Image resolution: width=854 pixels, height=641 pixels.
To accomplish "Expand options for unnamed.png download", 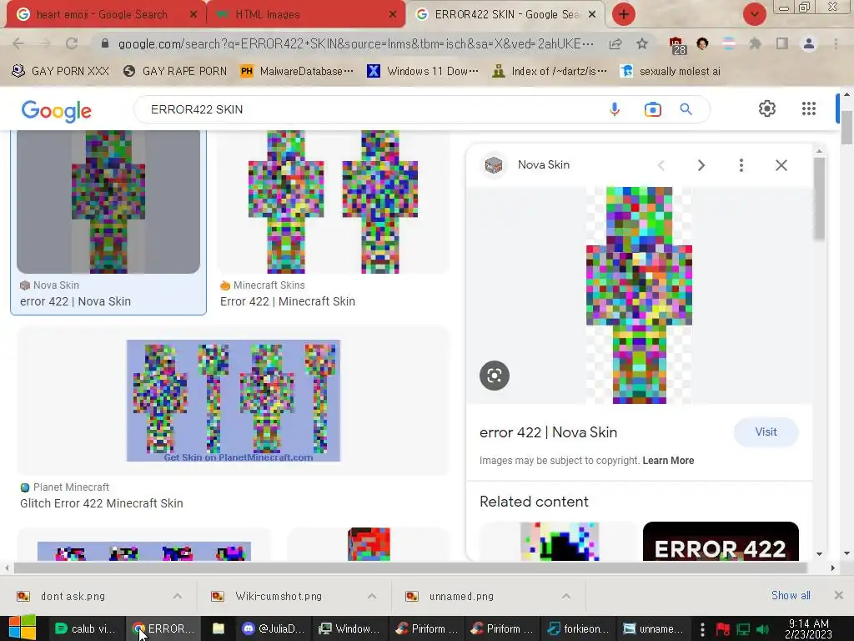I will [x=566, y=596].
